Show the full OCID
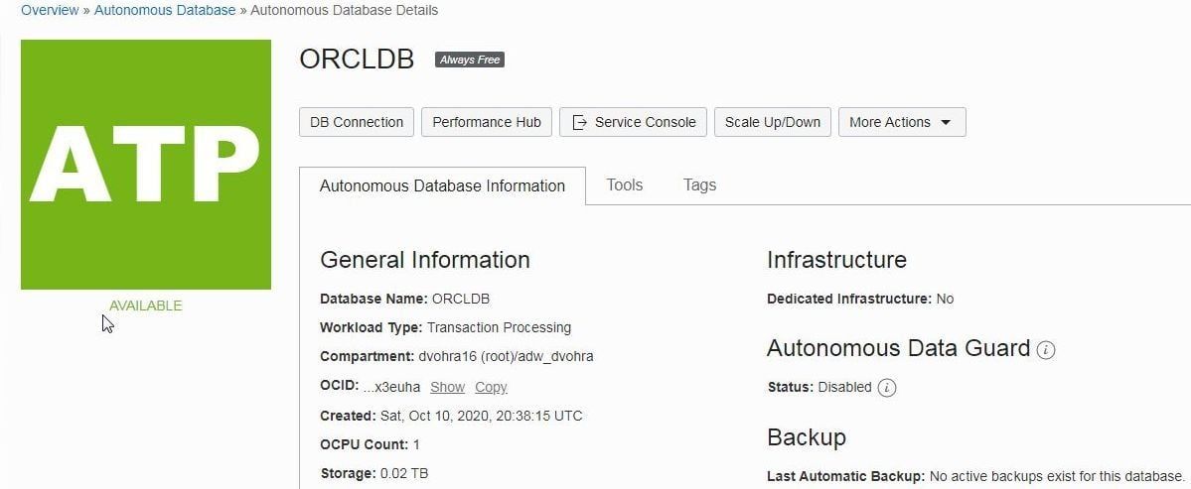 coord(447,387)
